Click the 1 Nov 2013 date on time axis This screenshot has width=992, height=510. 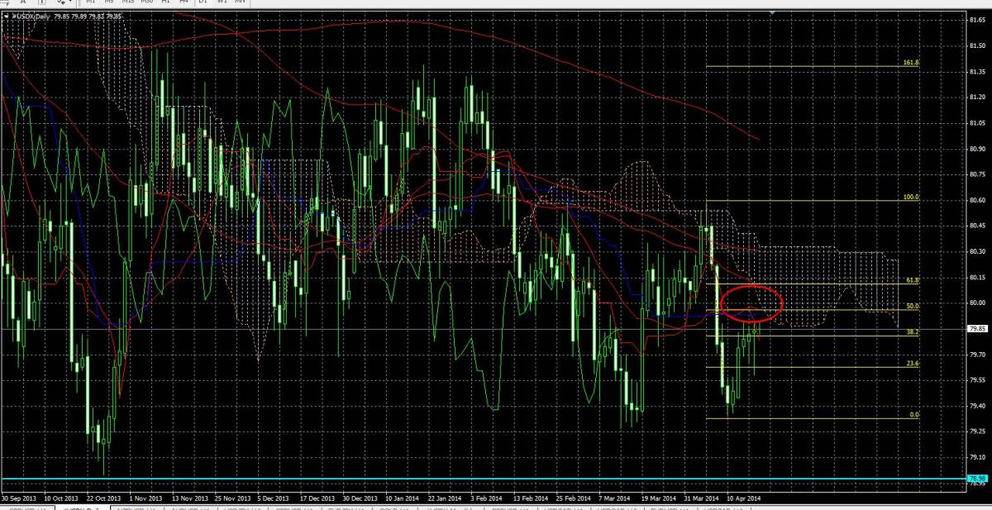147,498
